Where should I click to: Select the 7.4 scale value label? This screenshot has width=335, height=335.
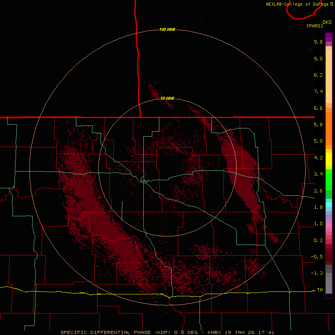(318, 92)
